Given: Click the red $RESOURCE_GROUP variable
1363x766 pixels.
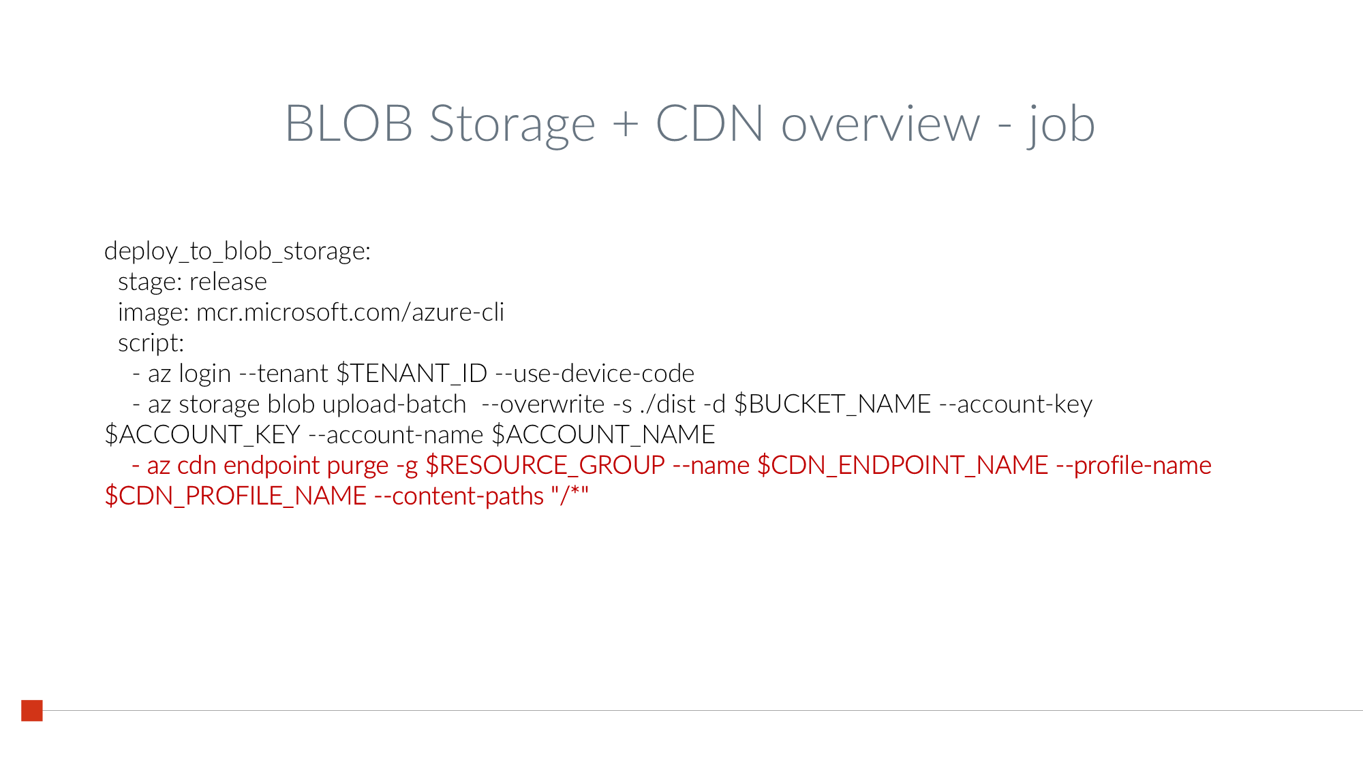Looking at the screenshot, I should [x=545, y=466].
